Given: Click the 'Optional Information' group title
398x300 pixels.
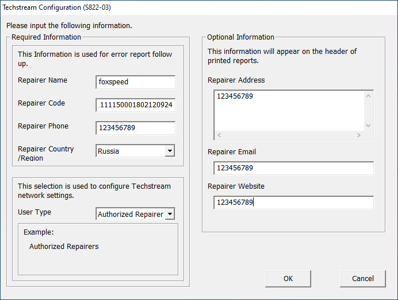Looking at the screenshot, I should (240, 37).
